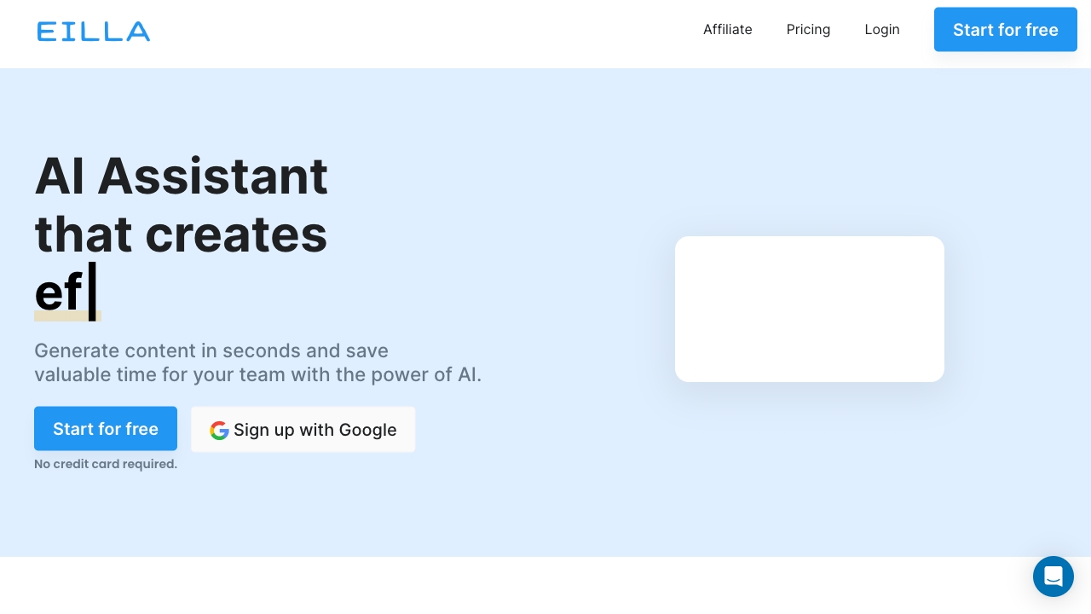Click the "No credit card required." note
The height and width of the screenshot is (614, 1091).
[x=106, y=464]
